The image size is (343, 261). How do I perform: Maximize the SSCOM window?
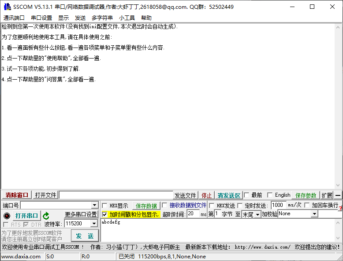[x=312, y=7]
